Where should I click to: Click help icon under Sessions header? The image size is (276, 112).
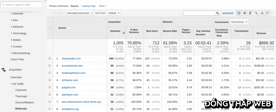[115, 34]
